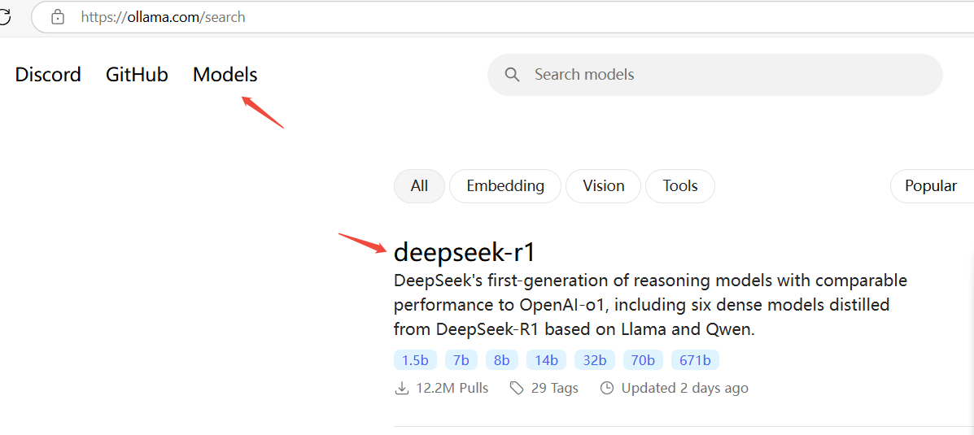Select the 1.5b size tag

coord(415,360)
